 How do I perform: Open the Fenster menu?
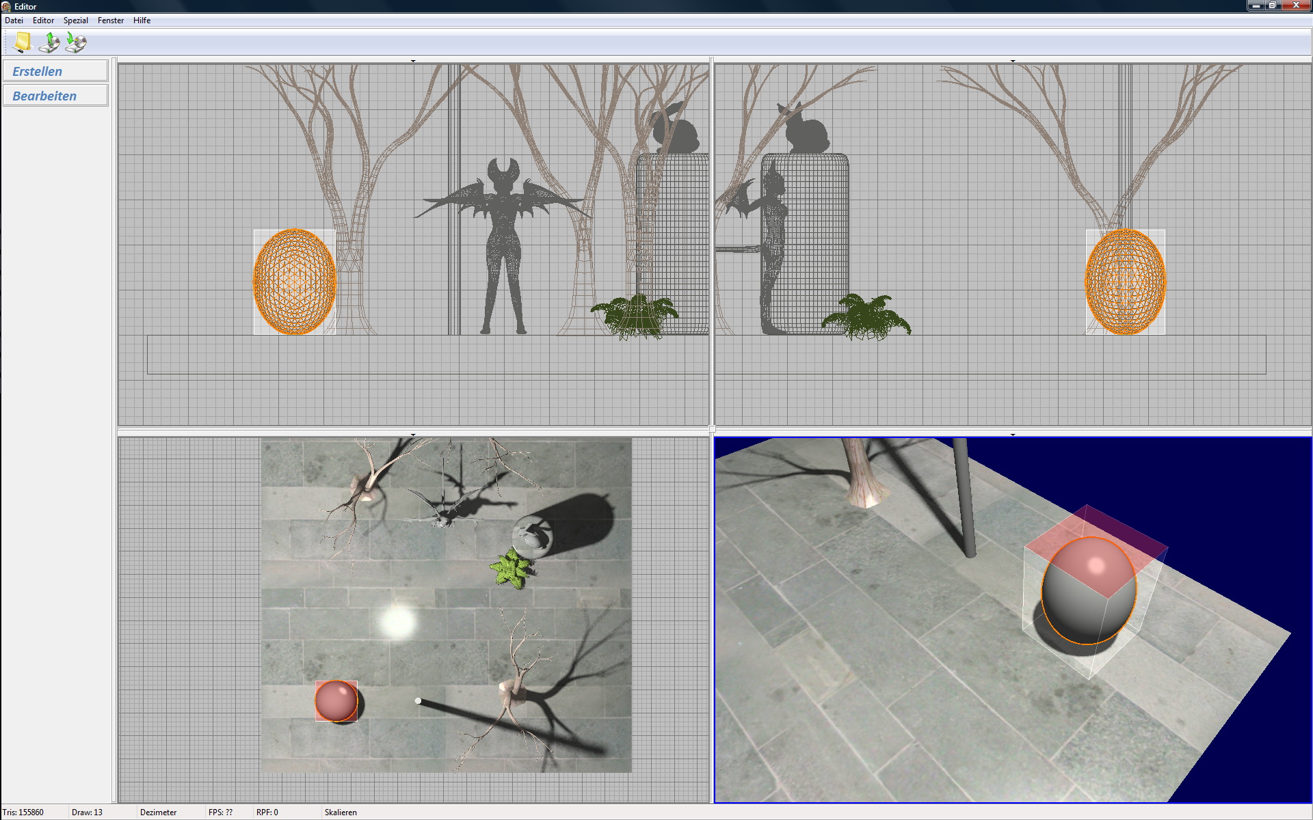(x=110, y=20)
